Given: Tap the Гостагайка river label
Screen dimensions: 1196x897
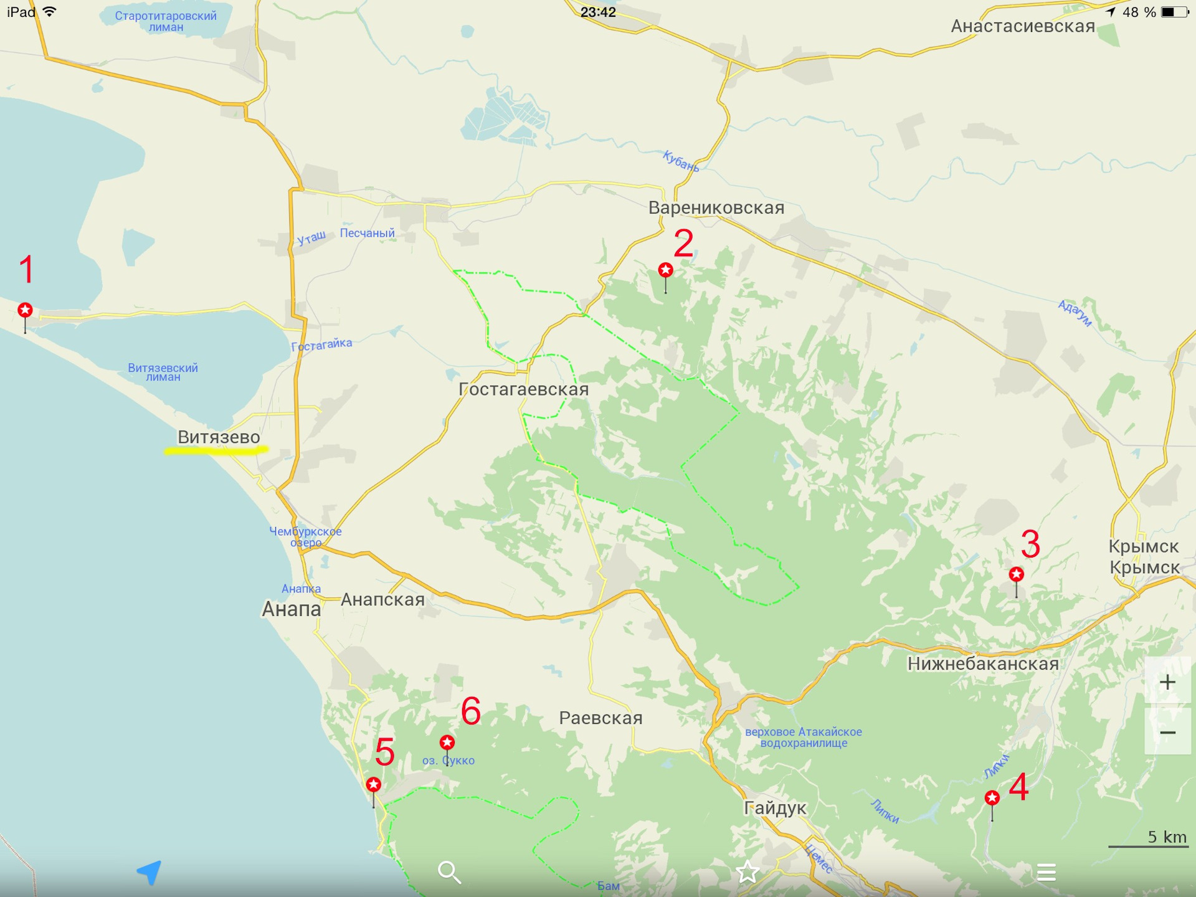Looking at the screenshot, I should pos(321,344).
